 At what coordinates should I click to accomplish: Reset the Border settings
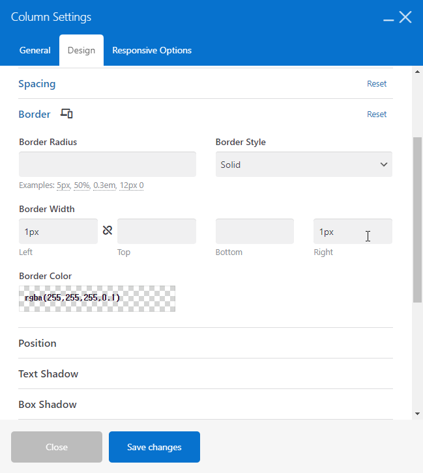pyautogui.click(x=377, y=115)
